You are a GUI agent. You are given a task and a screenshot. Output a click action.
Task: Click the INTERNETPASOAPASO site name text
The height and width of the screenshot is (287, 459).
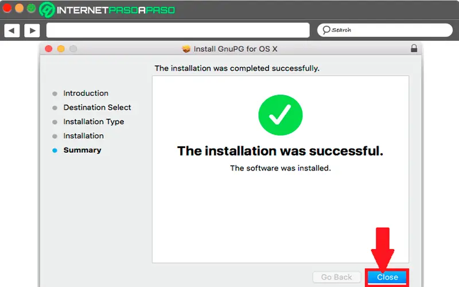pyautogui.click(x=116, y=10)
